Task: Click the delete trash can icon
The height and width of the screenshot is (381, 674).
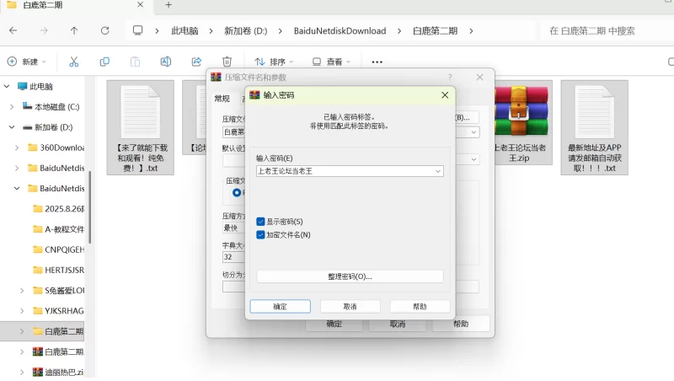Action: point(227,62)
